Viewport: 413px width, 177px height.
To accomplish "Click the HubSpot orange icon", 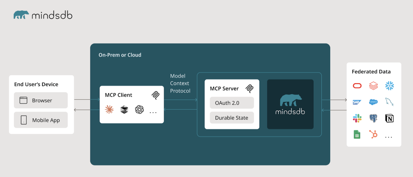I will pyautogui.click(x=373, y=134).
